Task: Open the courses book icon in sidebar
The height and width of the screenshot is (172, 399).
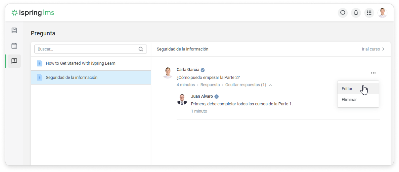Action: click(14, 30)
